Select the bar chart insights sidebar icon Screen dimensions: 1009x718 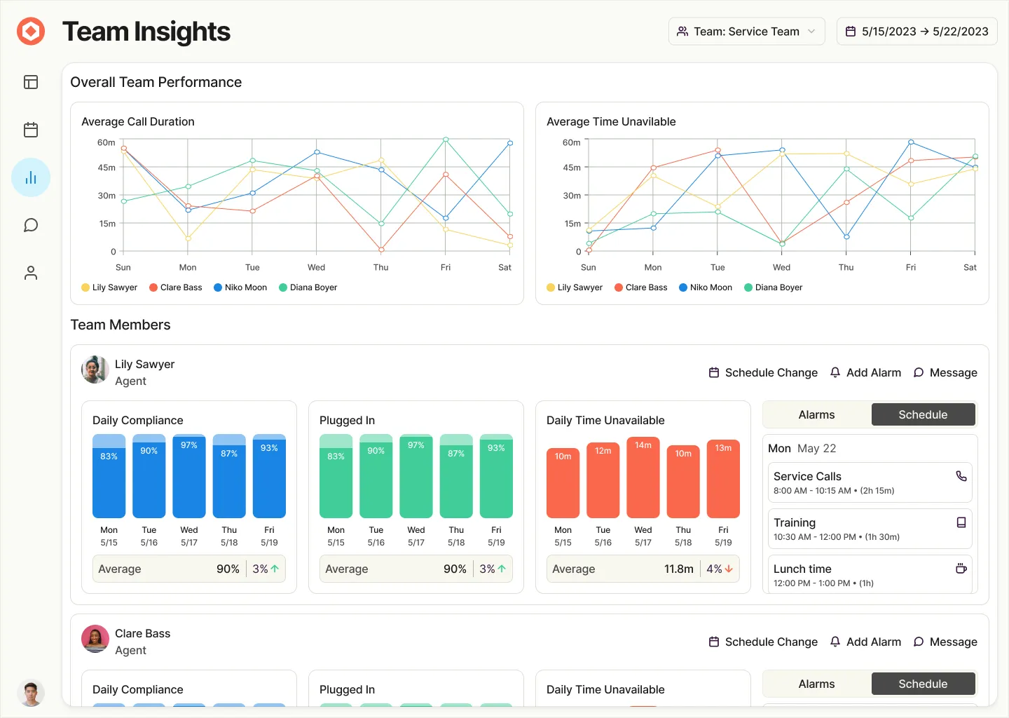[31, 177]
